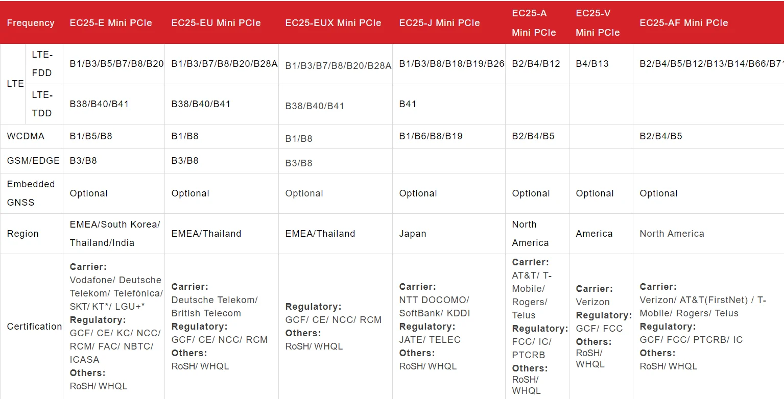Screen dimensions: 784x399
Task: Select the B4/B13 band cell
Action: (x=592, y=64)
